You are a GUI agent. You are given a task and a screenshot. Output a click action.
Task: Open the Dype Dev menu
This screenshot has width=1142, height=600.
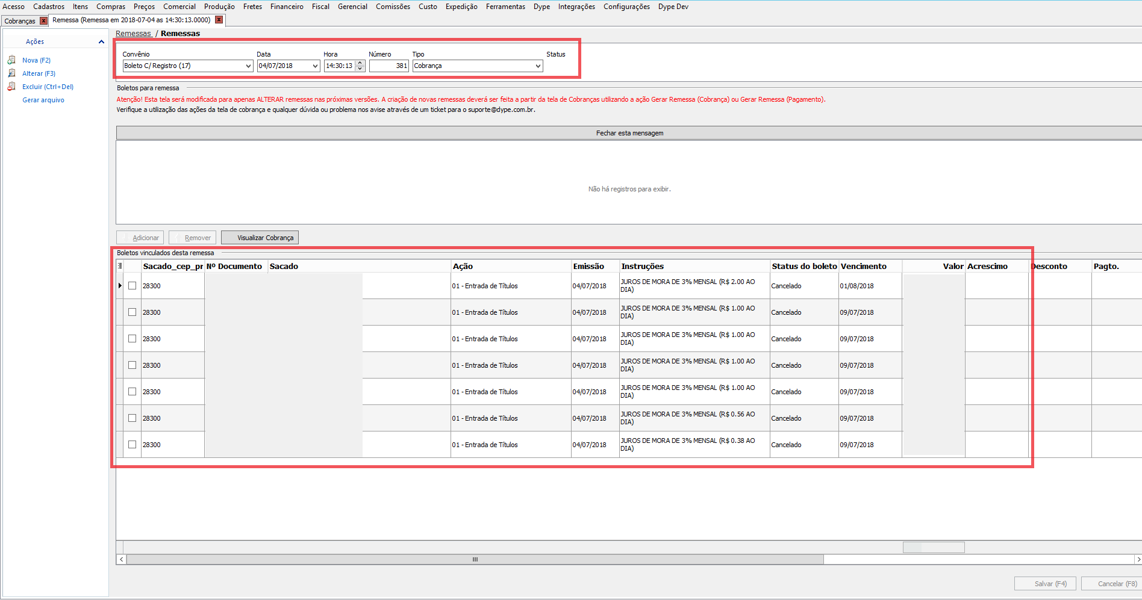pyautogui.click(x=673, y=7)
